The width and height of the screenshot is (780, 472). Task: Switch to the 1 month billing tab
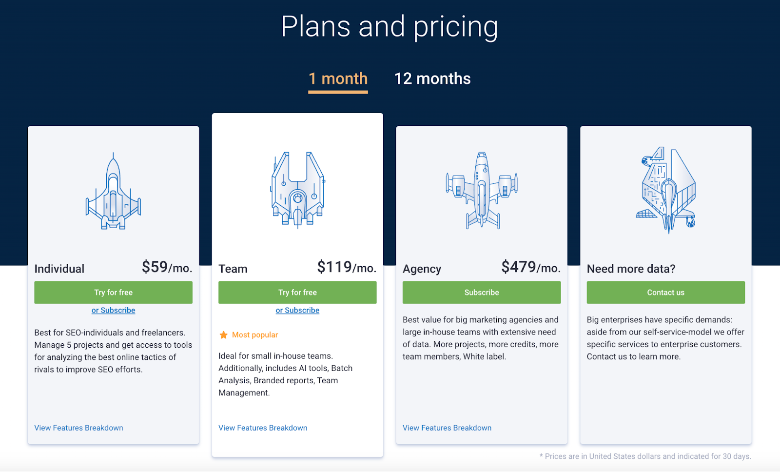click(x=338, y=79)
